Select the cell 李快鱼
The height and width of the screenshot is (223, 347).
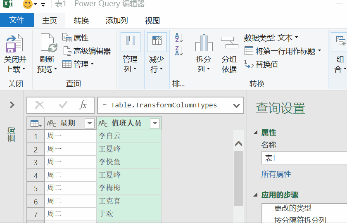[x=129, y=162]
